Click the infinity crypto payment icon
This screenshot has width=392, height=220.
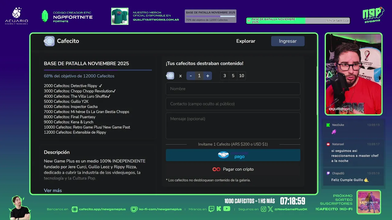[x=216, y=169]
